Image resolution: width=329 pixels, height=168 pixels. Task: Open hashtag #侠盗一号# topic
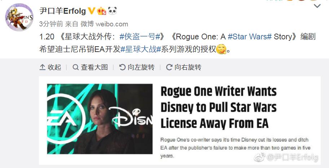[x=140, y=36]
